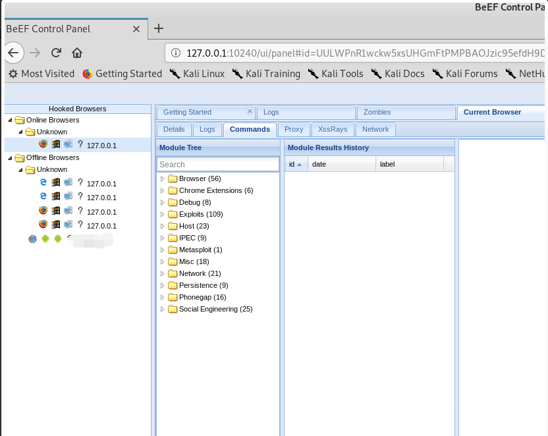Focus the Module Tree search field
The height and width of the screenshot is (436, 548).
(218, 164)
